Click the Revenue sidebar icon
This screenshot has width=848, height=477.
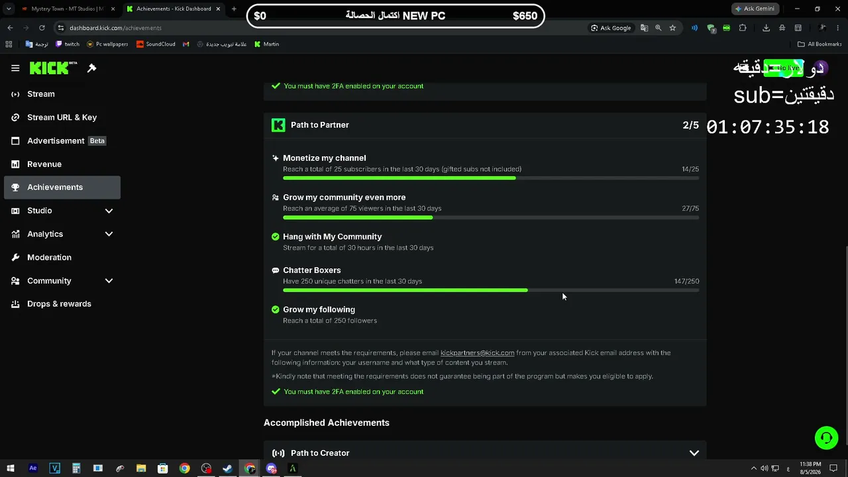[15, 164]
